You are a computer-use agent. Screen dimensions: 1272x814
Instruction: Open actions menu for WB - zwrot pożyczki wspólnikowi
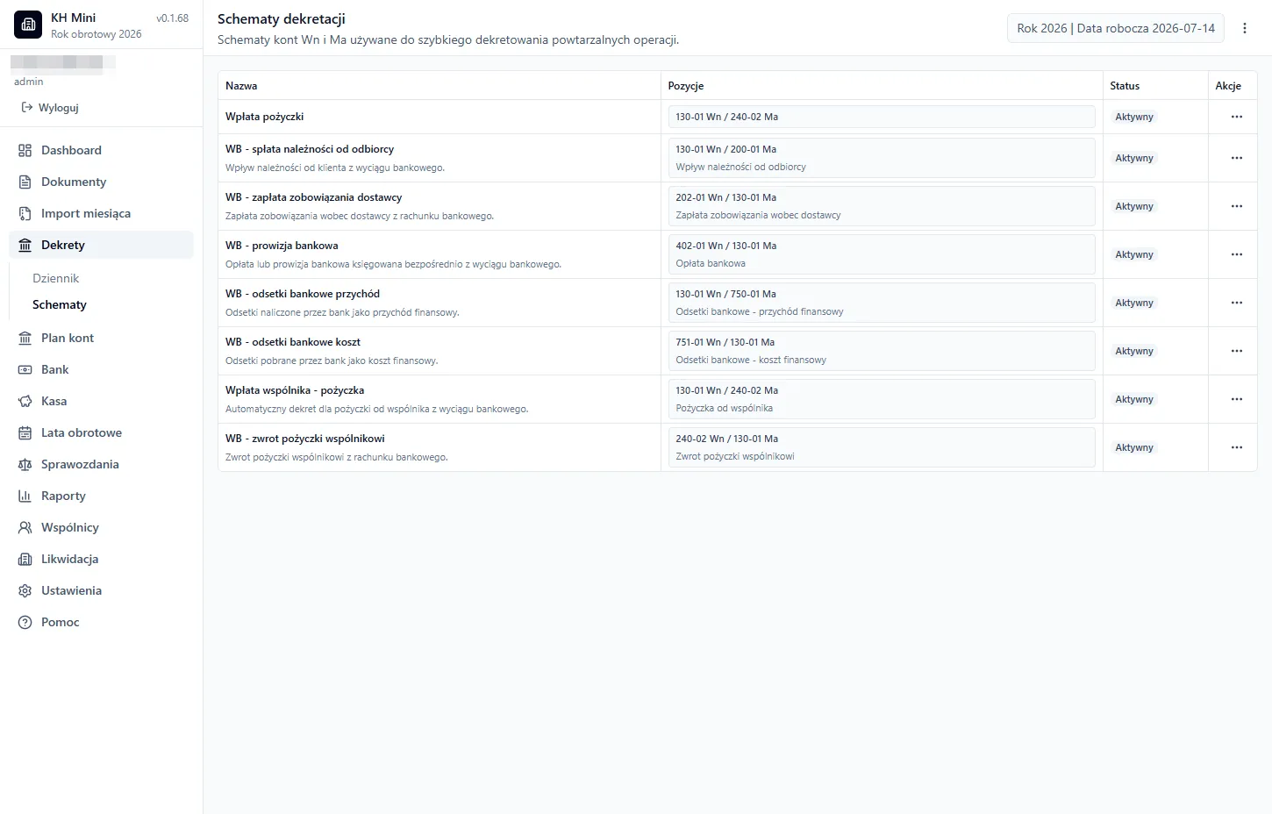click(1237, 447)
